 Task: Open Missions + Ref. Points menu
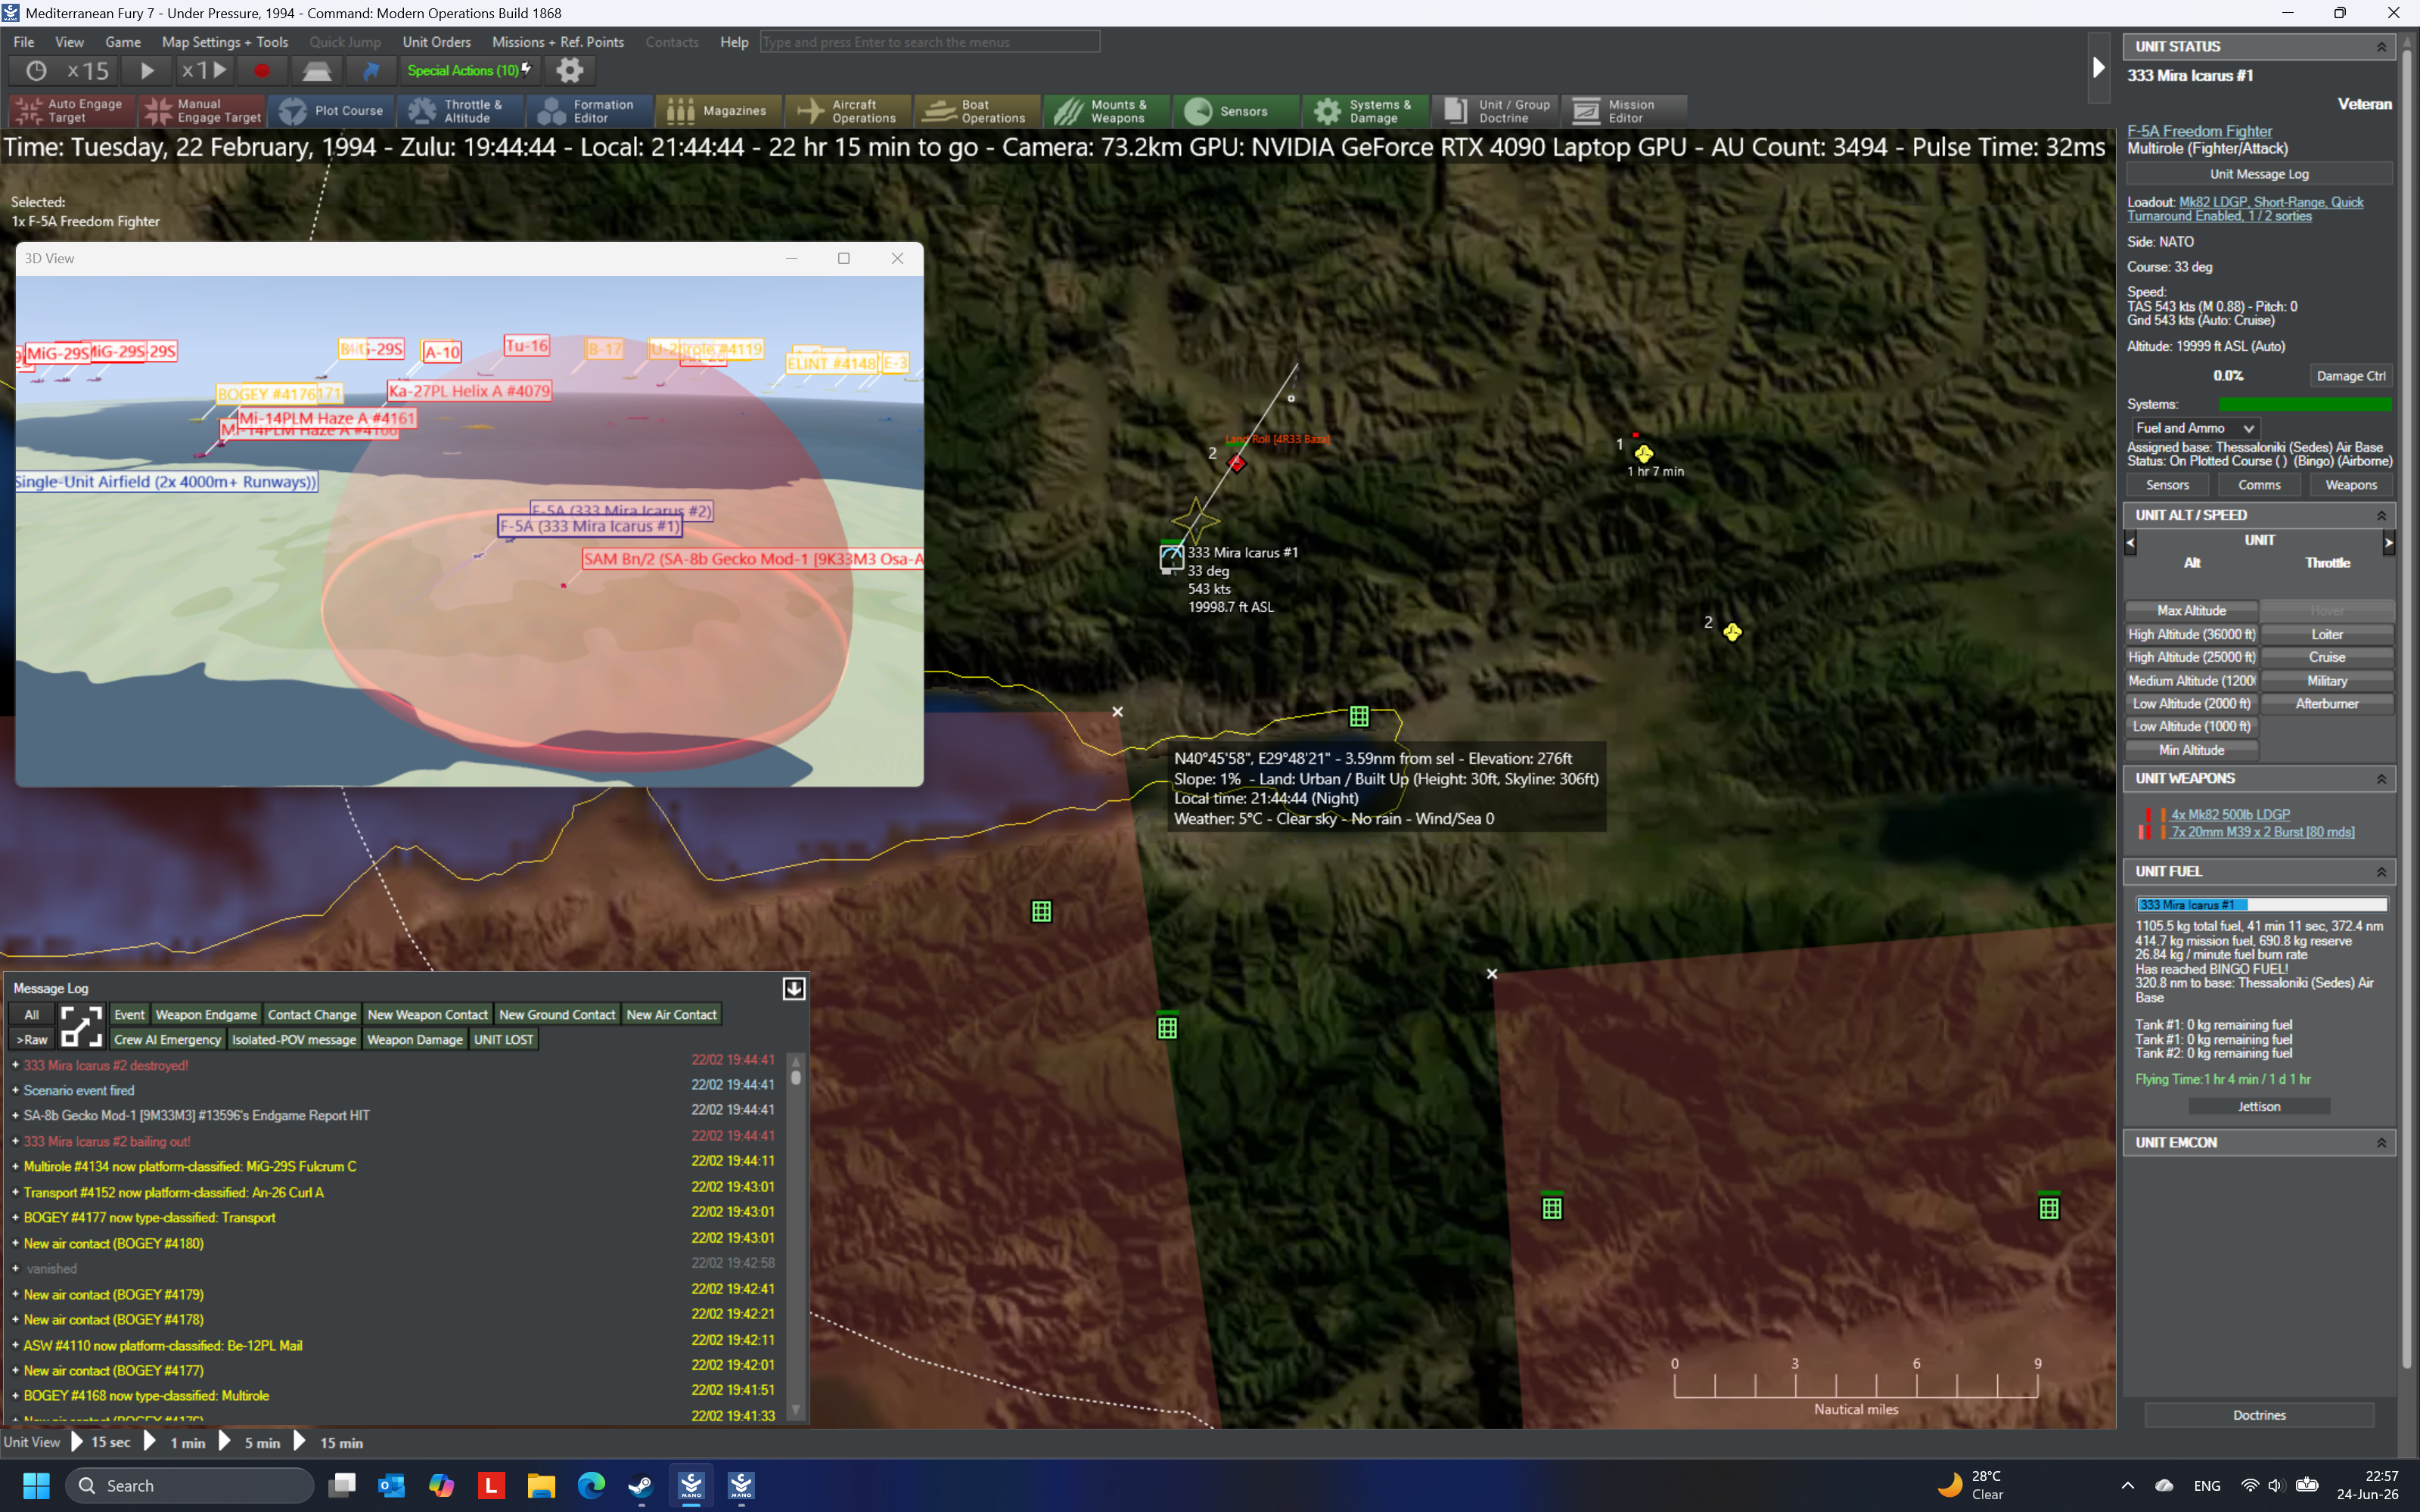tap(558, 42)
